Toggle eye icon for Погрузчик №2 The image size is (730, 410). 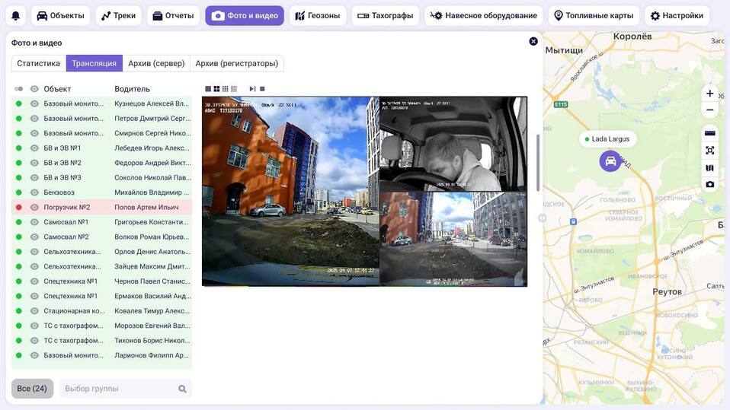pyautogui.click(x=34, y=208)
